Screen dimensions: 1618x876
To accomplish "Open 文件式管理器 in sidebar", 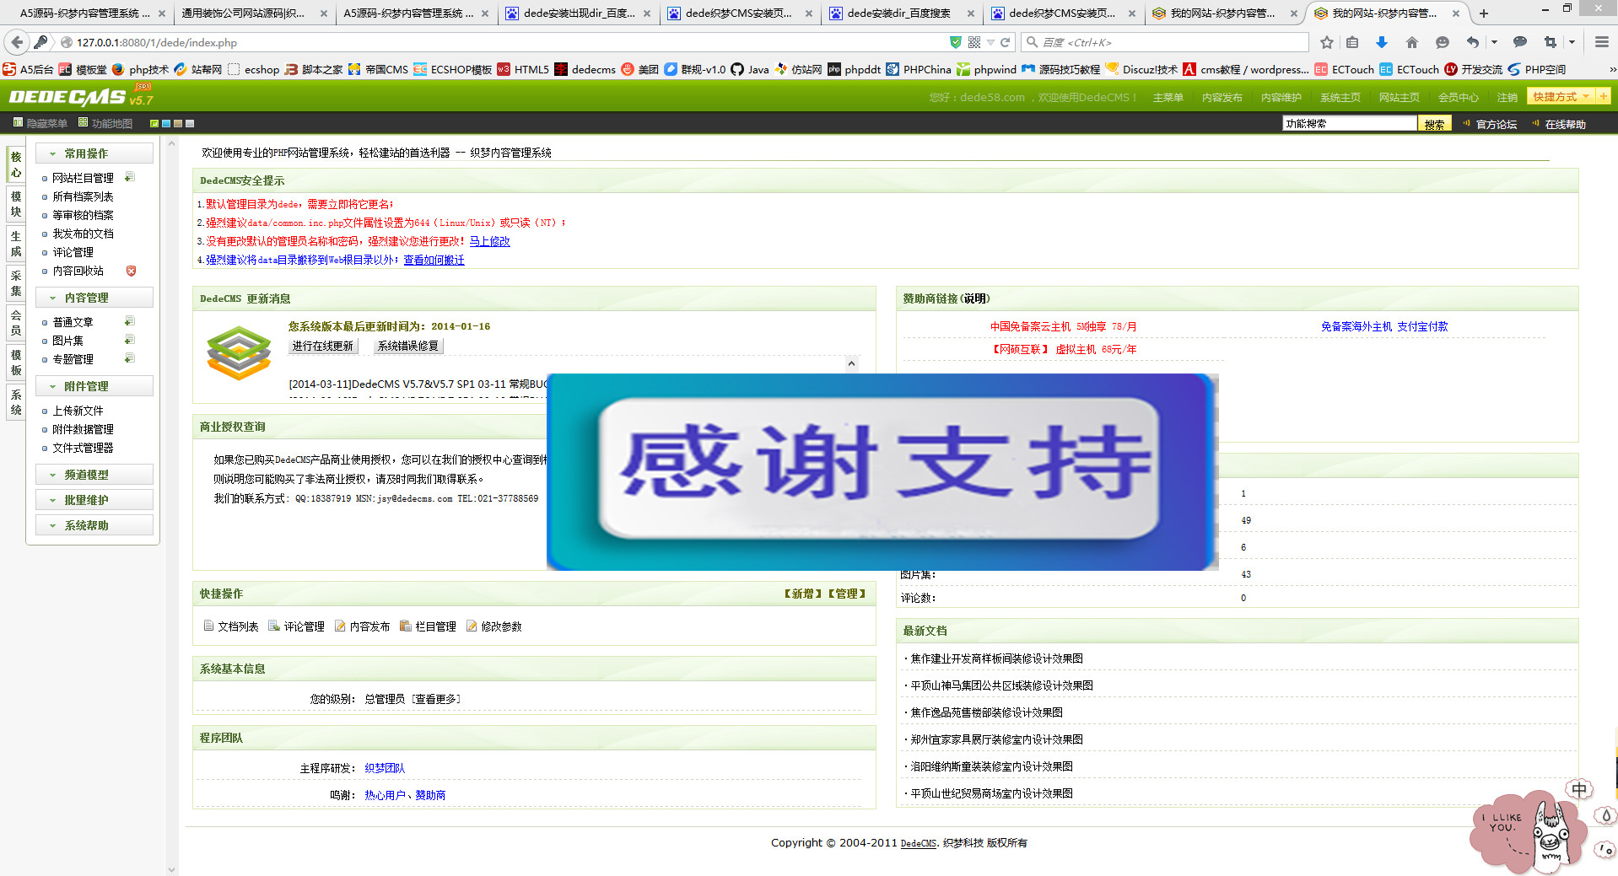I will 83,448.
